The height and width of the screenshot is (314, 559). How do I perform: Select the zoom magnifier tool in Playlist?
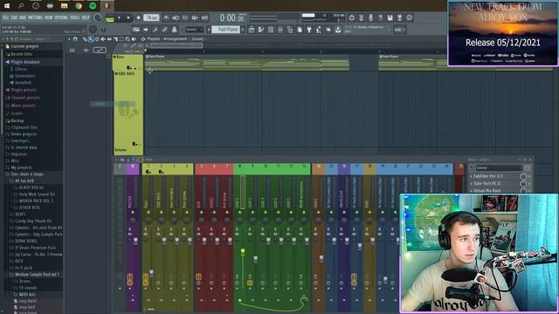click(128, 38)
